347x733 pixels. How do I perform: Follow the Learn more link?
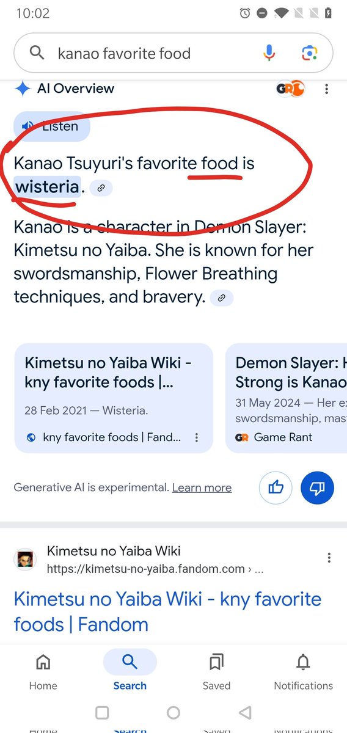coord(202,487)
